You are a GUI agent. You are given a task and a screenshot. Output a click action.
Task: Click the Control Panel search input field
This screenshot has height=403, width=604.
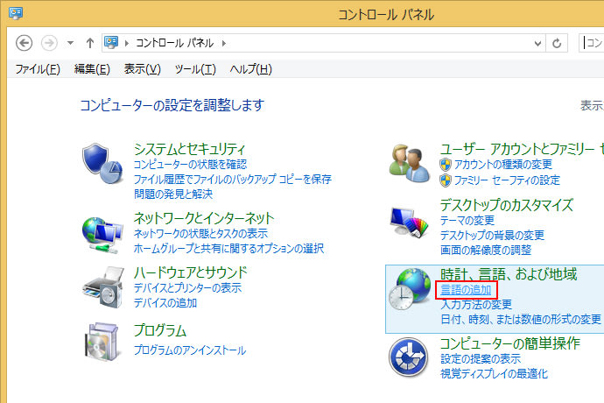591,43
